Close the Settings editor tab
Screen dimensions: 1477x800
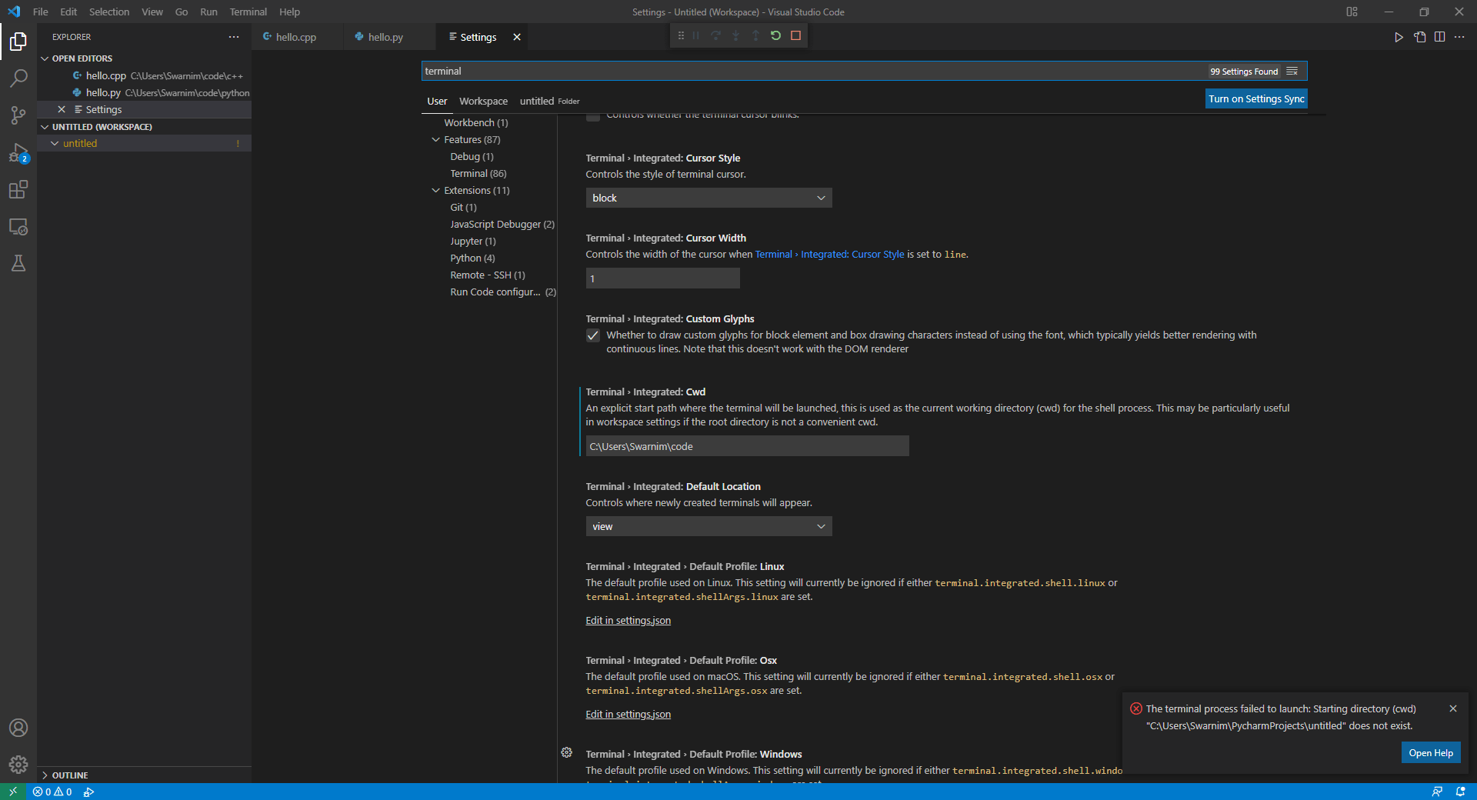tap(517, 37)
